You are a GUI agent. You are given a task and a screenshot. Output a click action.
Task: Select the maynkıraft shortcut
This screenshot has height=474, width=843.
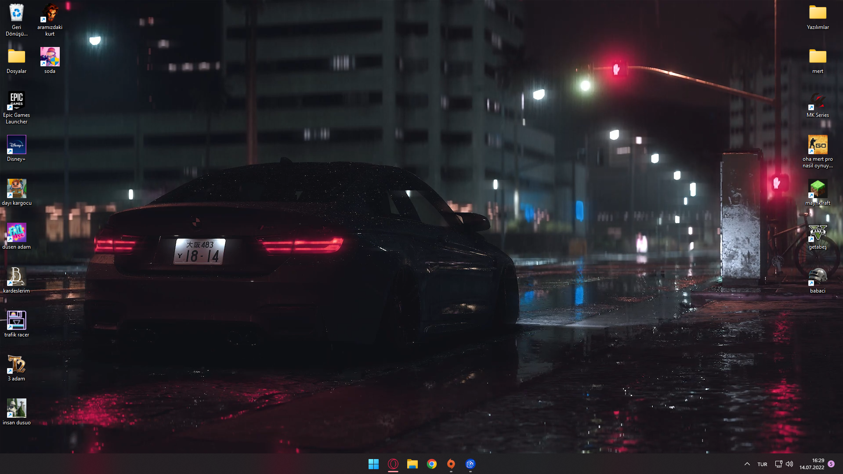[x=818, y=192]
